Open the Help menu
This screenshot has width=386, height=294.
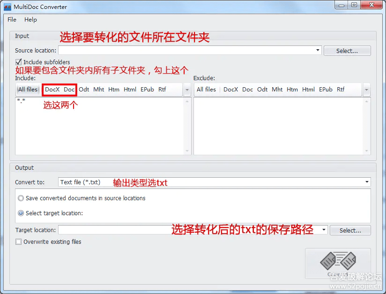(x=30, y=20)
